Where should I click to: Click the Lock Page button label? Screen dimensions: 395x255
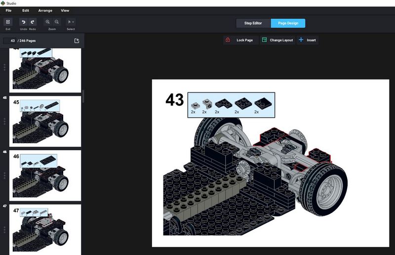tap(244, 40)
